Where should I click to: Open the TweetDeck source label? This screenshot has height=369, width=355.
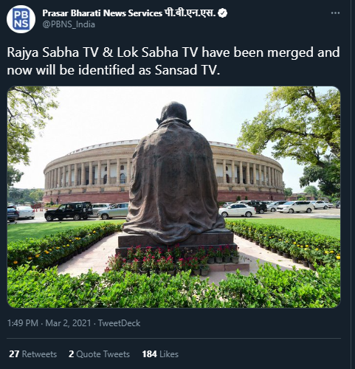(x=120, y=323)
